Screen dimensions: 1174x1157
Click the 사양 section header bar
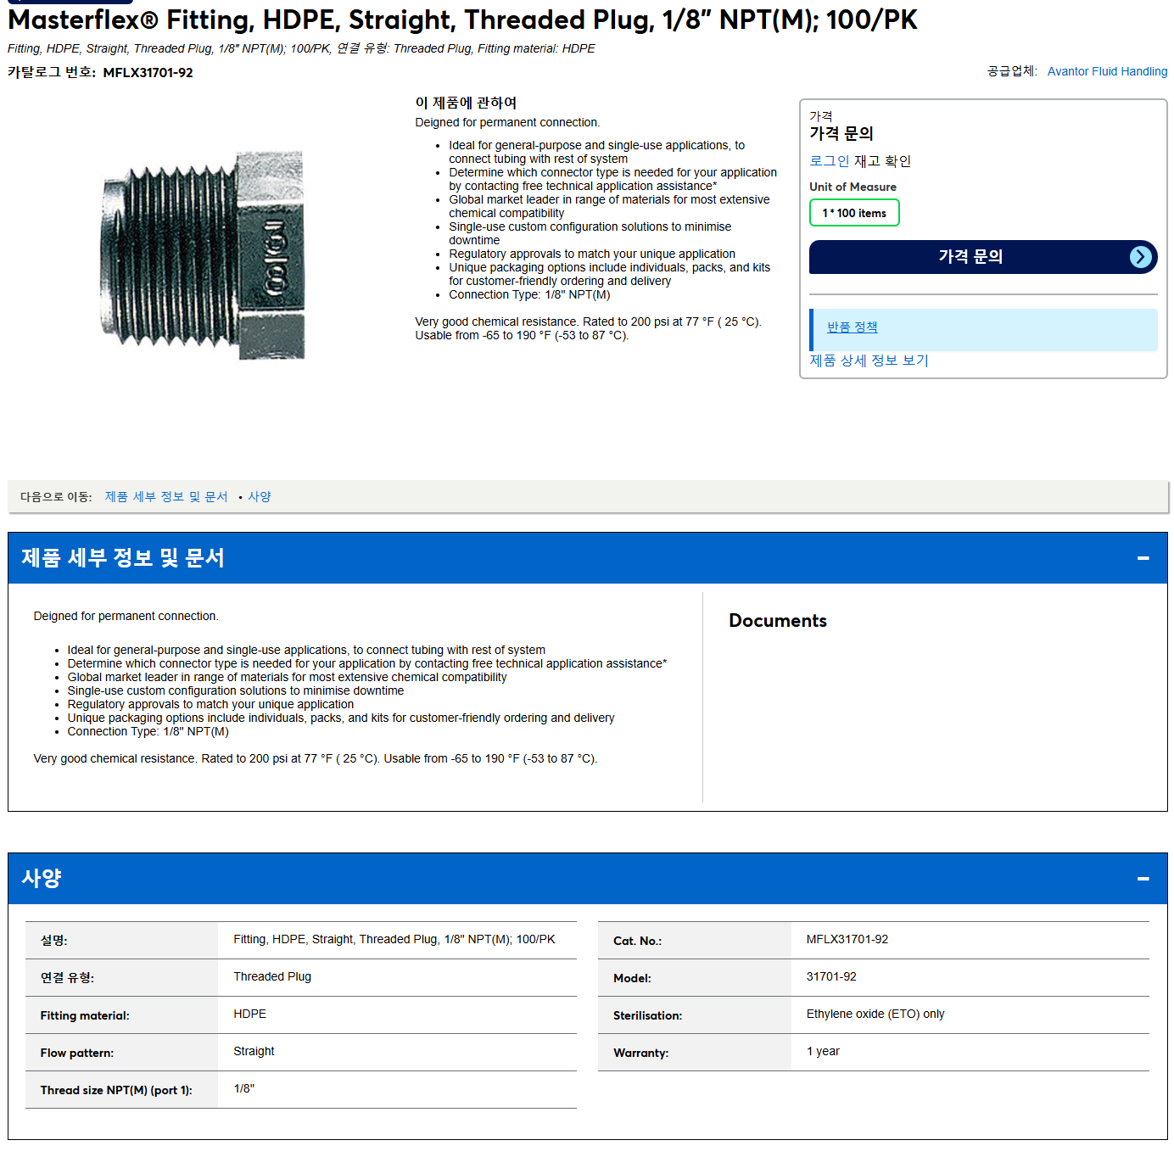tap(587, 879)
